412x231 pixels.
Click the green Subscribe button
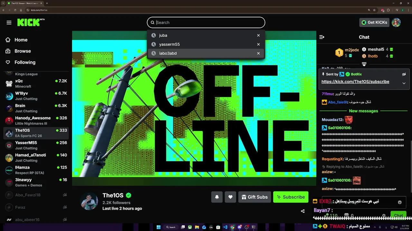click(x=291, y=197)
